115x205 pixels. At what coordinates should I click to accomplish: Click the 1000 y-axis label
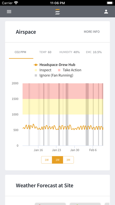[15, 114]
